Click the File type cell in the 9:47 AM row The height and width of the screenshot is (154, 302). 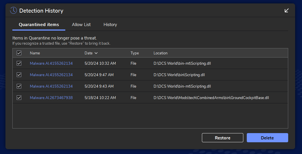click(x=133, y=75)
